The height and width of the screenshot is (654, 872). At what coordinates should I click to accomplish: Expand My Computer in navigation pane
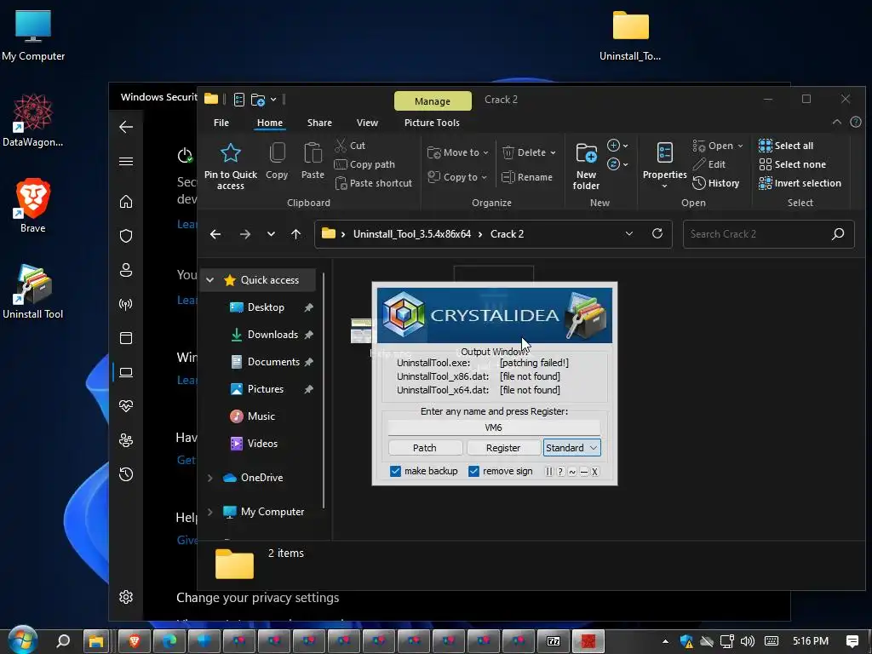(210, 512)
